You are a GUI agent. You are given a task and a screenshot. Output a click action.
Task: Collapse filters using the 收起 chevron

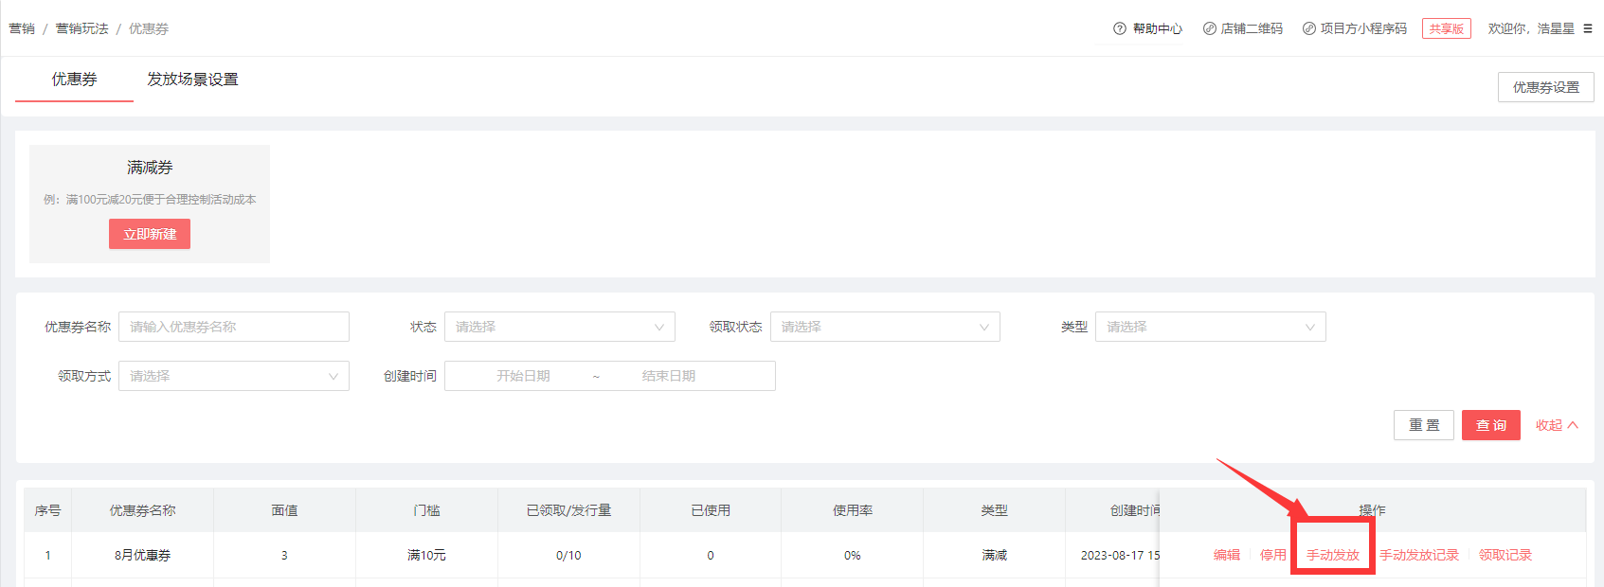tap(1573, 425)
